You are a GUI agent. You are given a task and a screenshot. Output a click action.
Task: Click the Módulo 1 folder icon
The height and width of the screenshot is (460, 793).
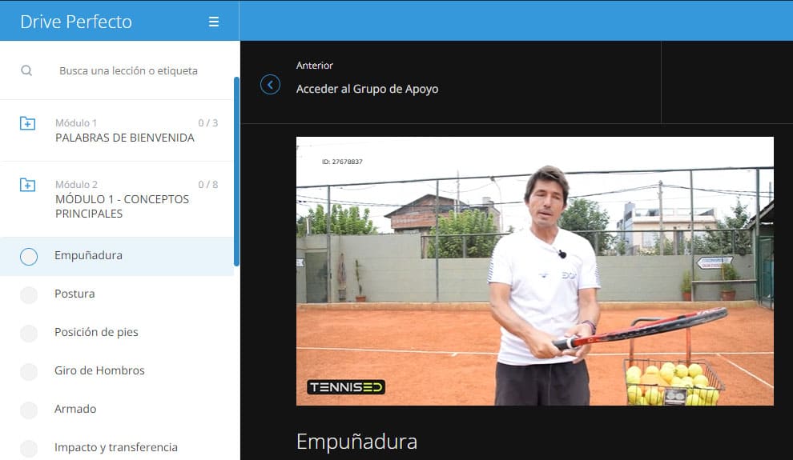(27, 123)
